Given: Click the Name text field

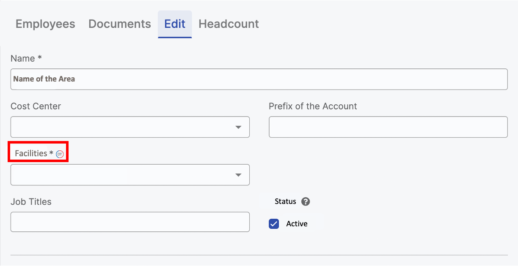Looking at the screenshot, I should 259,79.
